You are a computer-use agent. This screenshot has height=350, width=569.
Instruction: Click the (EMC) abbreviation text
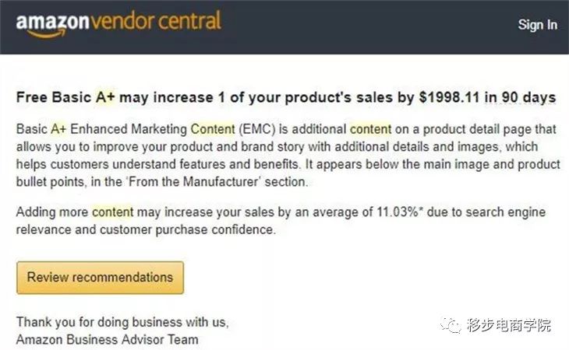pos(257,129)
